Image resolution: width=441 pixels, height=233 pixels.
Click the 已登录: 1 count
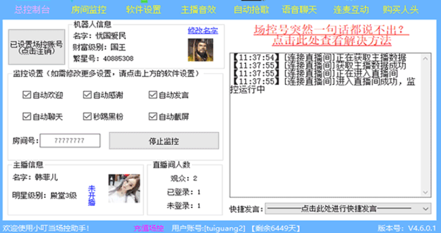pos(183,193)
